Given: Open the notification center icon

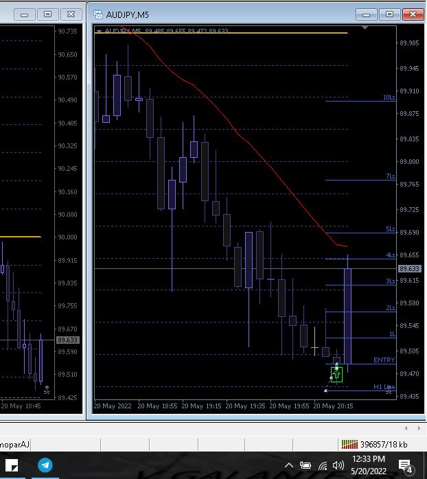Looking at the screenshot, I should pyautogui.click(x=406, y=466).
